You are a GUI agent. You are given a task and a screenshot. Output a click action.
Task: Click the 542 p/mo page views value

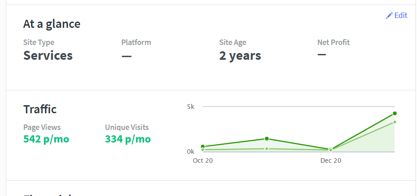[46, 139]
